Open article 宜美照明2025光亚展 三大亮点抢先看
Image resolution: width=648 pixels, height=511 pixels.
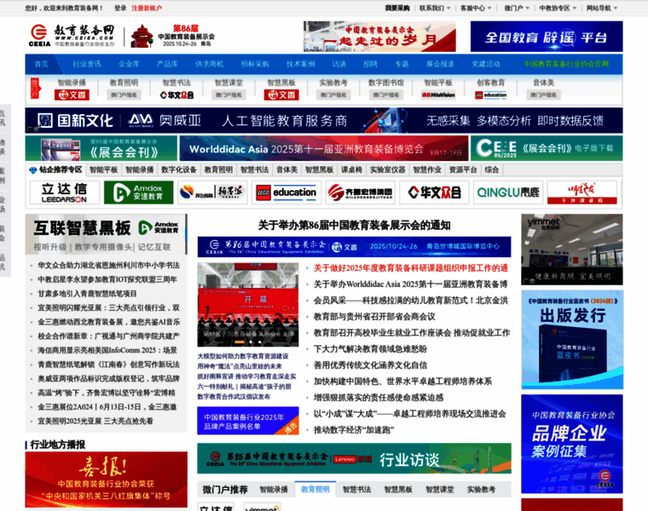95,421
